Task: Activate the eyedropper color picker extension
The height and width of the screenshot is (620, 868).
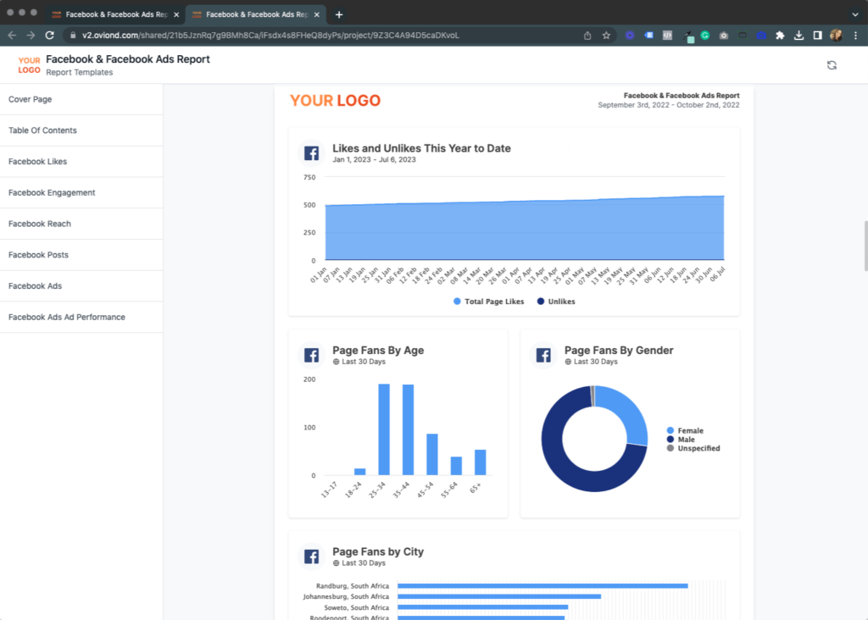Action: [688, 36]
